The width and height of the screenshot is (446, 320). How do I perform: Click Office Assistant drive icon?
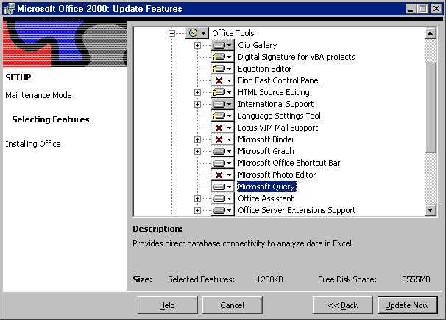tap(223, 198)
